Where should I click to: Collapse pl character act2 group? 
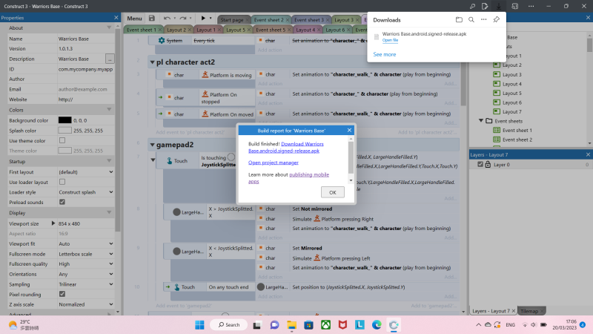152,62
